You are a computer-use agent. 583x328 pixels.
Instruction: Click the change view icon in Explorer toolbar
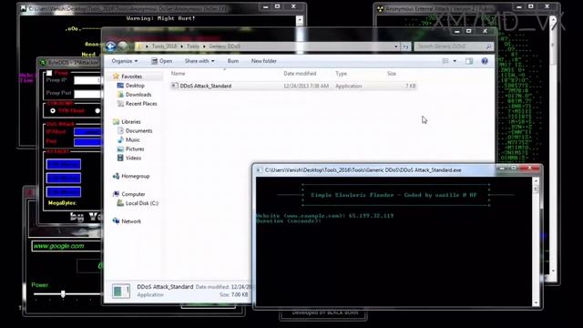[x=445, y=61]
